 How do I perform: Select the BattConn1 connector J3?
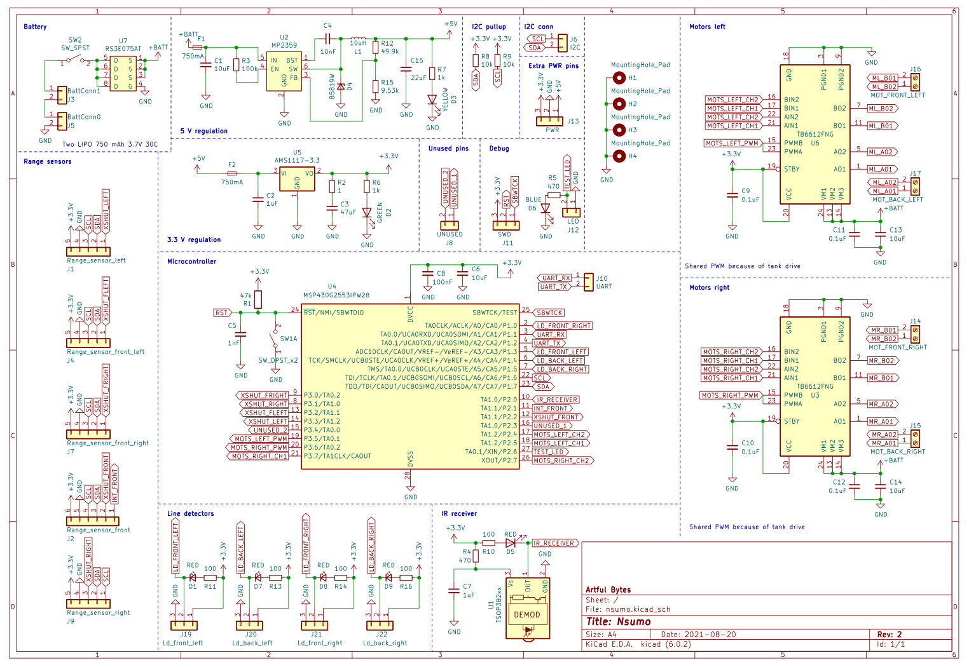pos(62,95)
